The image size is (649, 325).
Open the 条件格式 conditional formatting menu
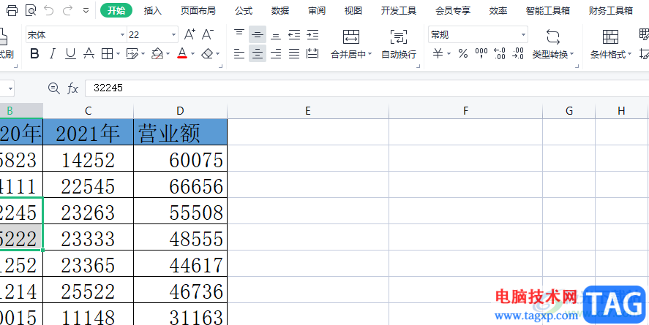click(611, 45)
